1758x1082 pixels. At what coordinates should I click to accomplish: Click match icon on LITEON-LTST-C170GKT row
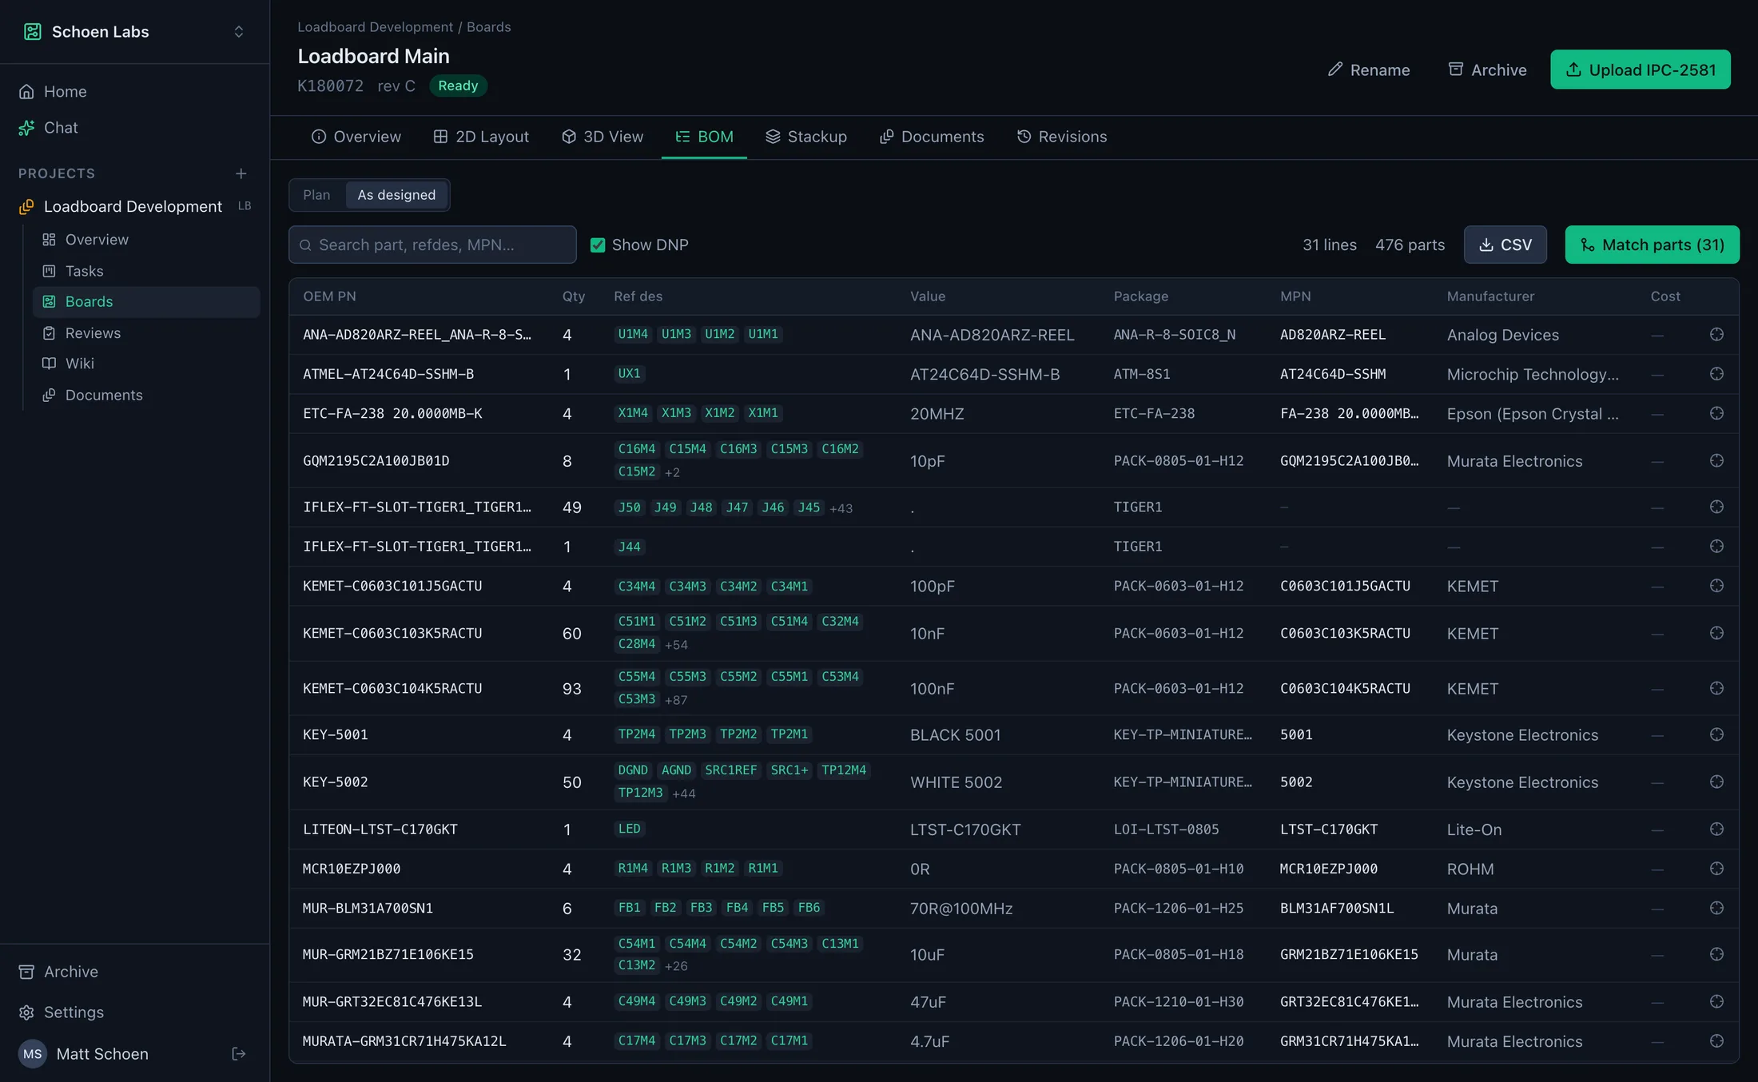(x=1716, y=829)
